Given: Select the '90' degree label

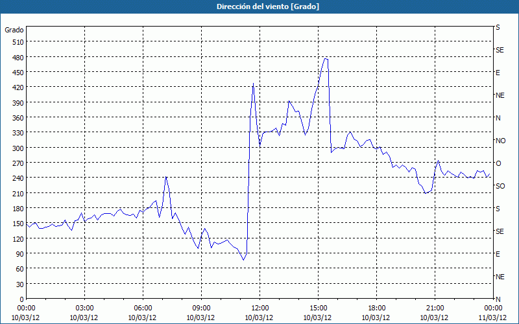Looking at the screenshot, I should pyautogui.click(x=20, y=254).
